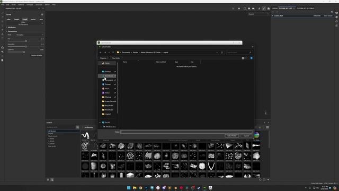The image size is (339, 191).
Task: Open the dialog help icon
Action: coord(251,58)
